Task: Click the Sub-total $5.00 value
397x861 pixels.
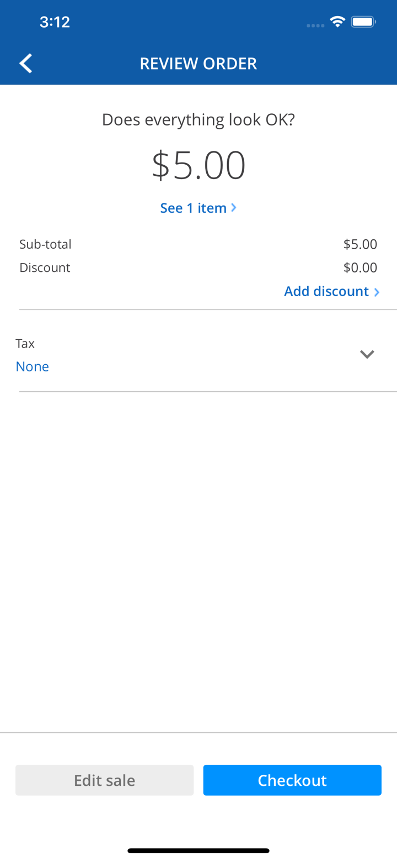Action: (x=360, y=244)
